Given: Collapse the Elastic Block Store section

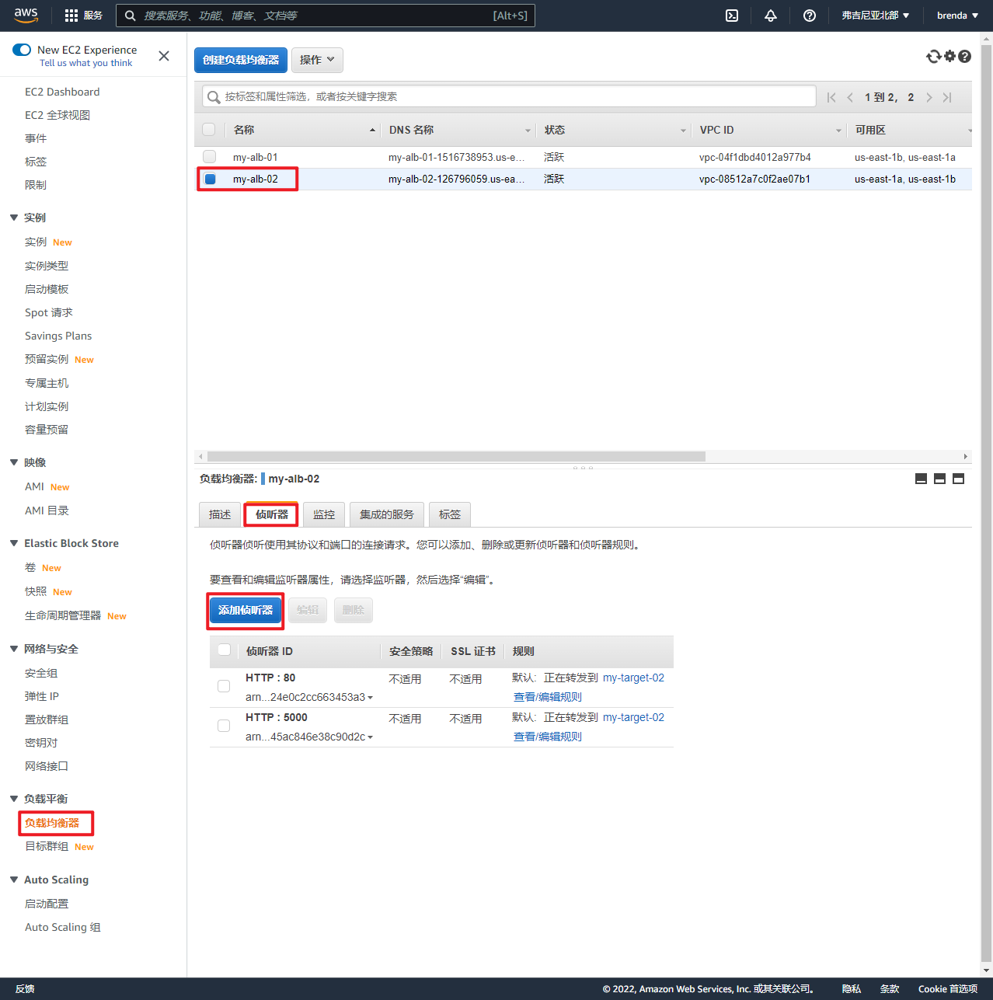Looking at the screenshot, I should 14,543.
